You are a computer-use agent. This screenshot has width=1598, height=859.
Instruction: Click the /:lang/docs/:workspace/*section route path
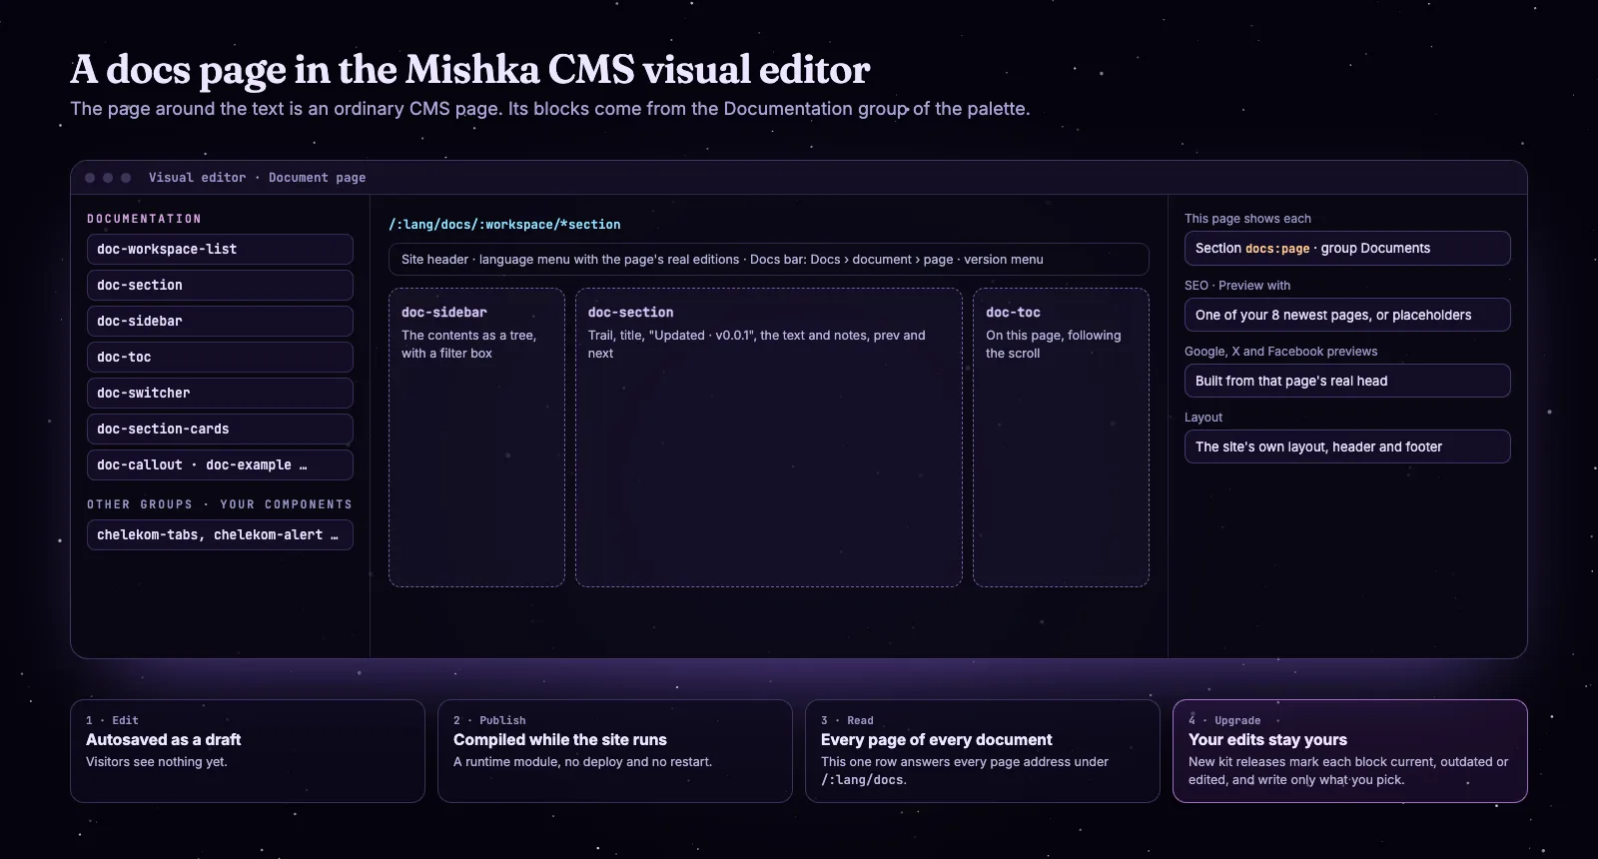coord(504,225)
